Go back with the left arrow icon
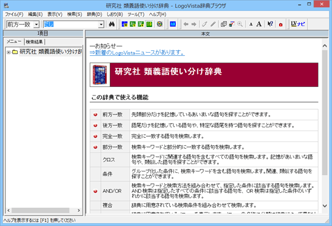 186,24
